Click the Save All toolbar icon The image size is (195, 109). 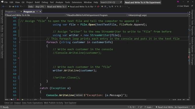click(18, 6)
